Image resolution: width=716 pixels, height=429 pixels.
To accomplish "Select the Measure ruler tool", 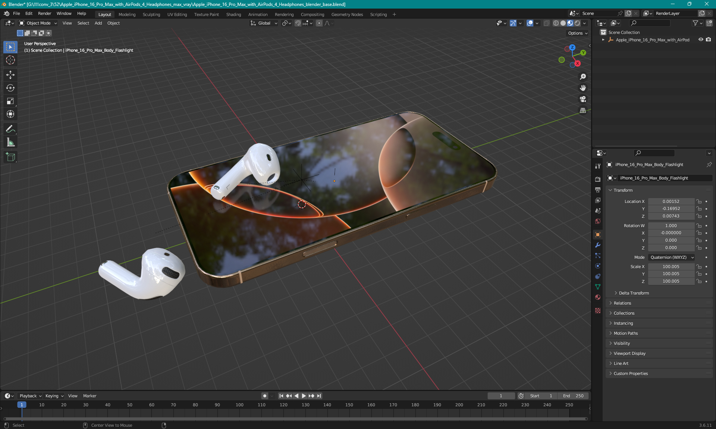I will point(10,142).
